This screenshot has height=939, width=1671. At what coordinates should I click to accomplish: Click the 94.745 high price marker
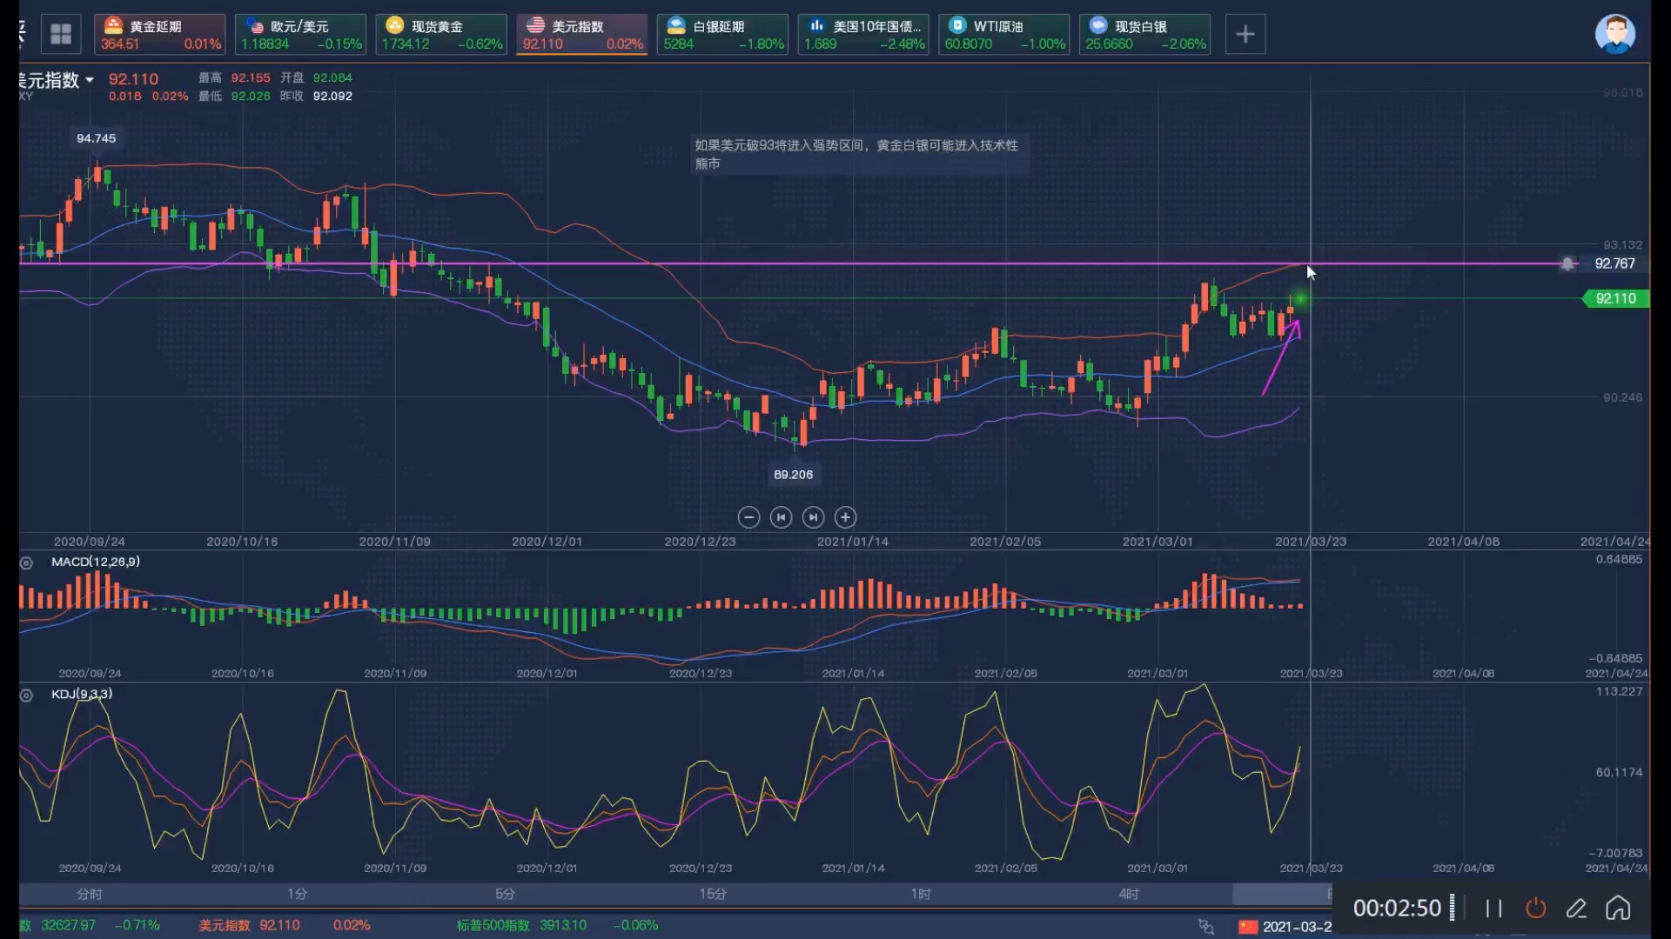pyautogui.click(x=96, y=138)
